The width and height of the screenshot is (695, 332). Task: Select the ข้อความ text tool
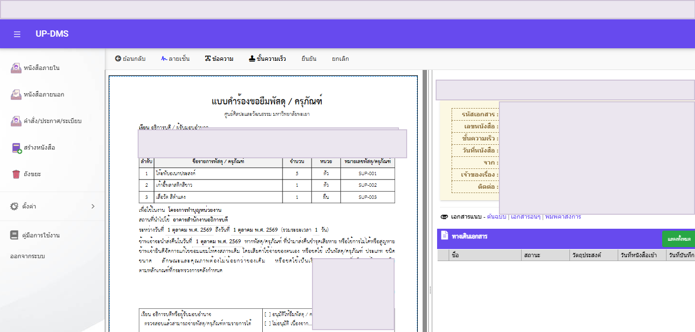pos(219,59)
